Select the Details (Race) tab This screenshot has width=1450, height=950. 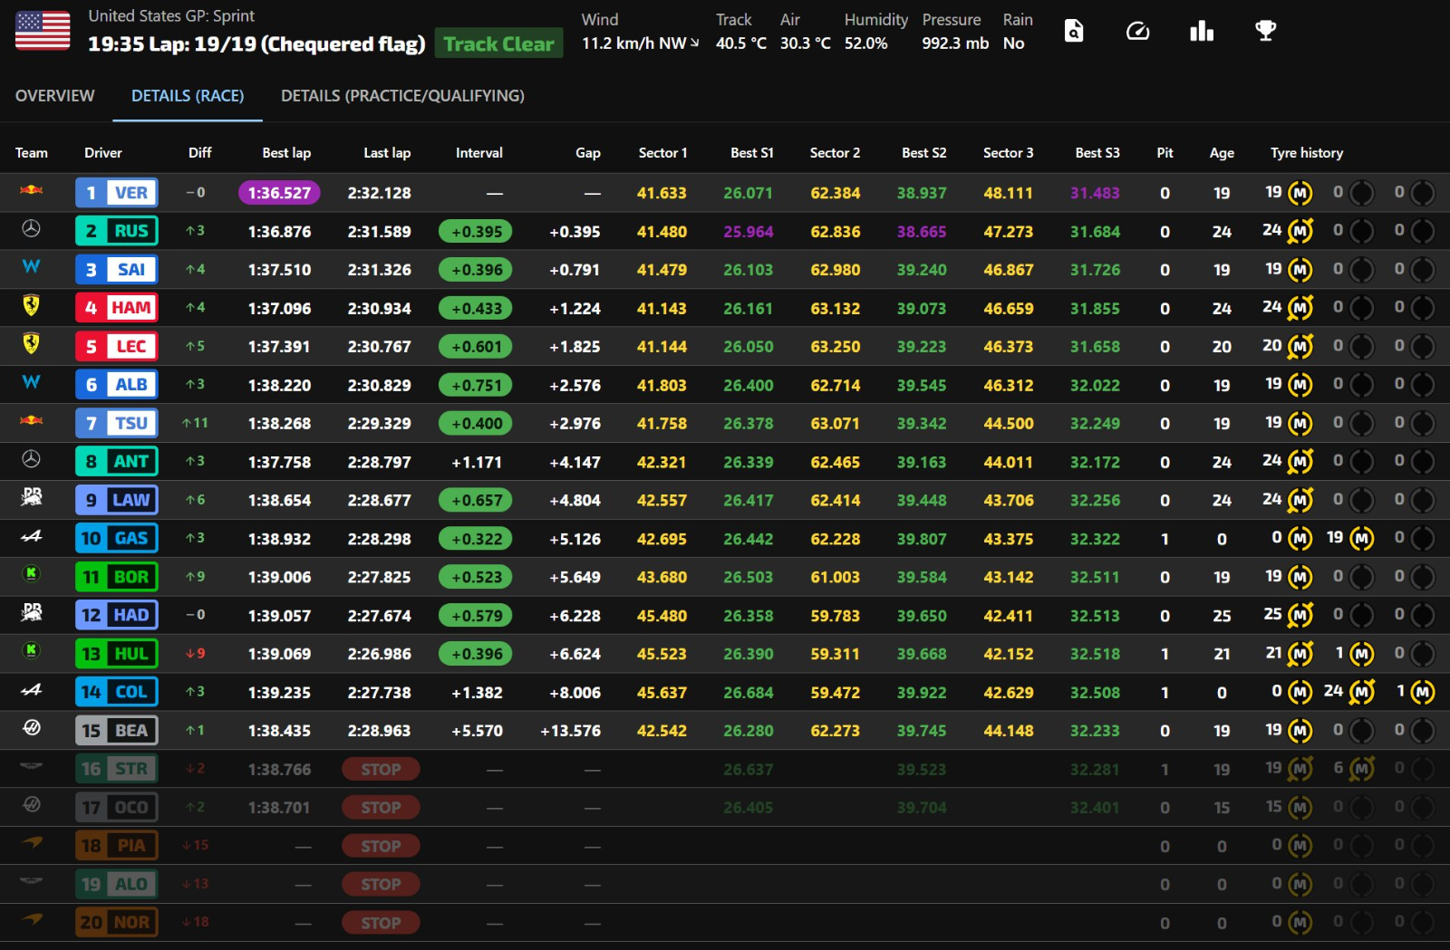click(x=188, y=96)
